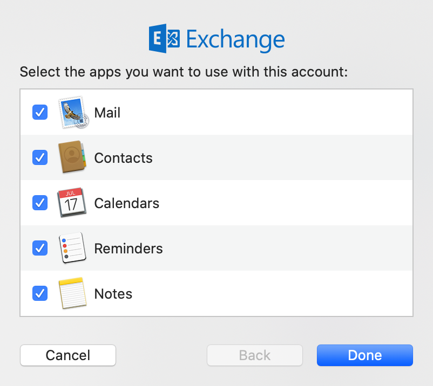Uncheck the Mail checkbox
Image resolution: width=433 pixels, height=386 pixels.
(x=40, y=112)
